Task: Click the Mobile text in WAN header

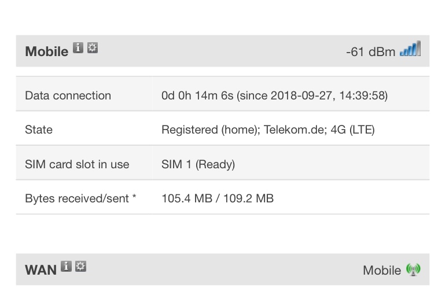Action: [x=381, y=270]
